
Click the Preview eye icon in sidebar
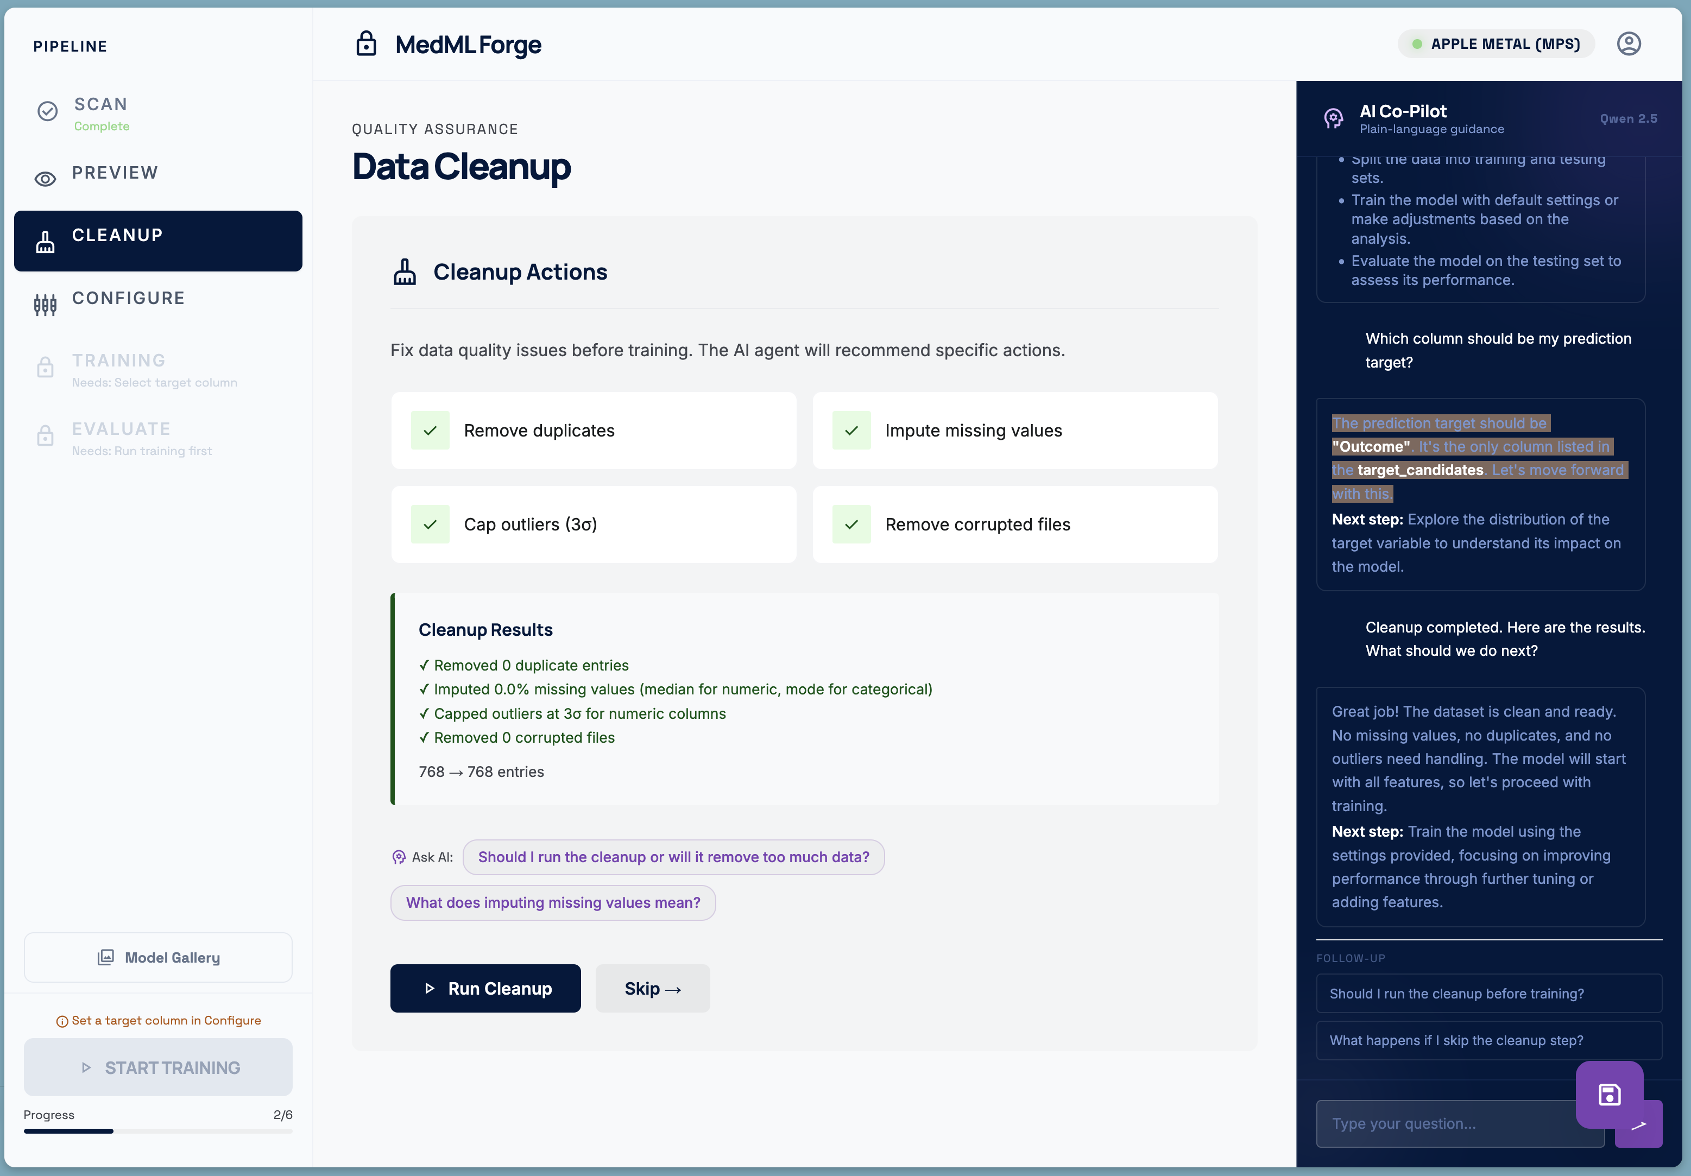click(46, 179)
